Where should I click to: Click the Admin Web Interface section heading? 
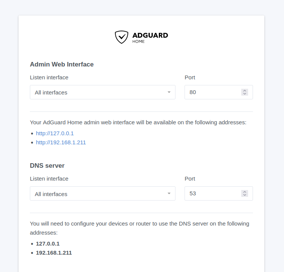[62, 64]
